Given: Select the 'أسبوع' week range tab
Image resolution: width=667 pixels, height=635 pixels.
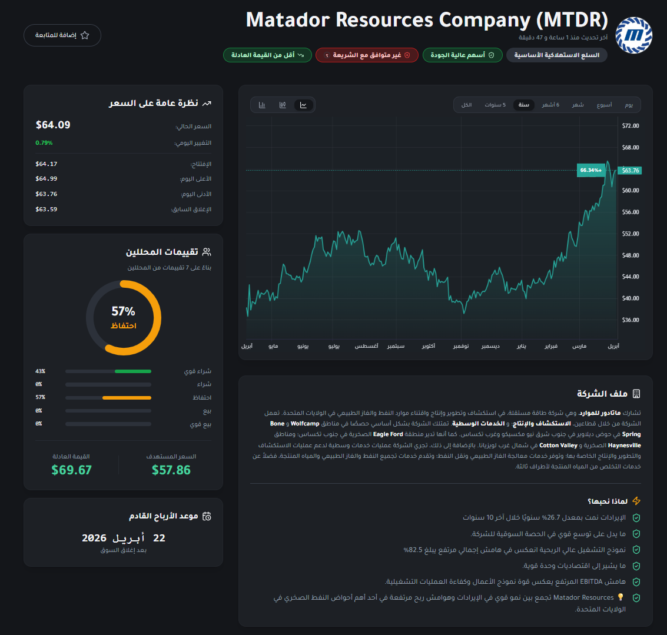Looking at the screenshot, I should (604, 105).
